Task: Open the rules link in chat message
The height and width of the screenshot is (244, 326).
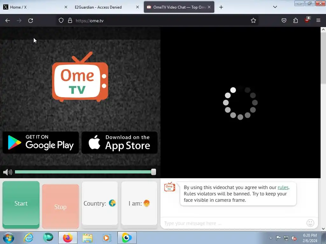Action: tap(283, 187)
